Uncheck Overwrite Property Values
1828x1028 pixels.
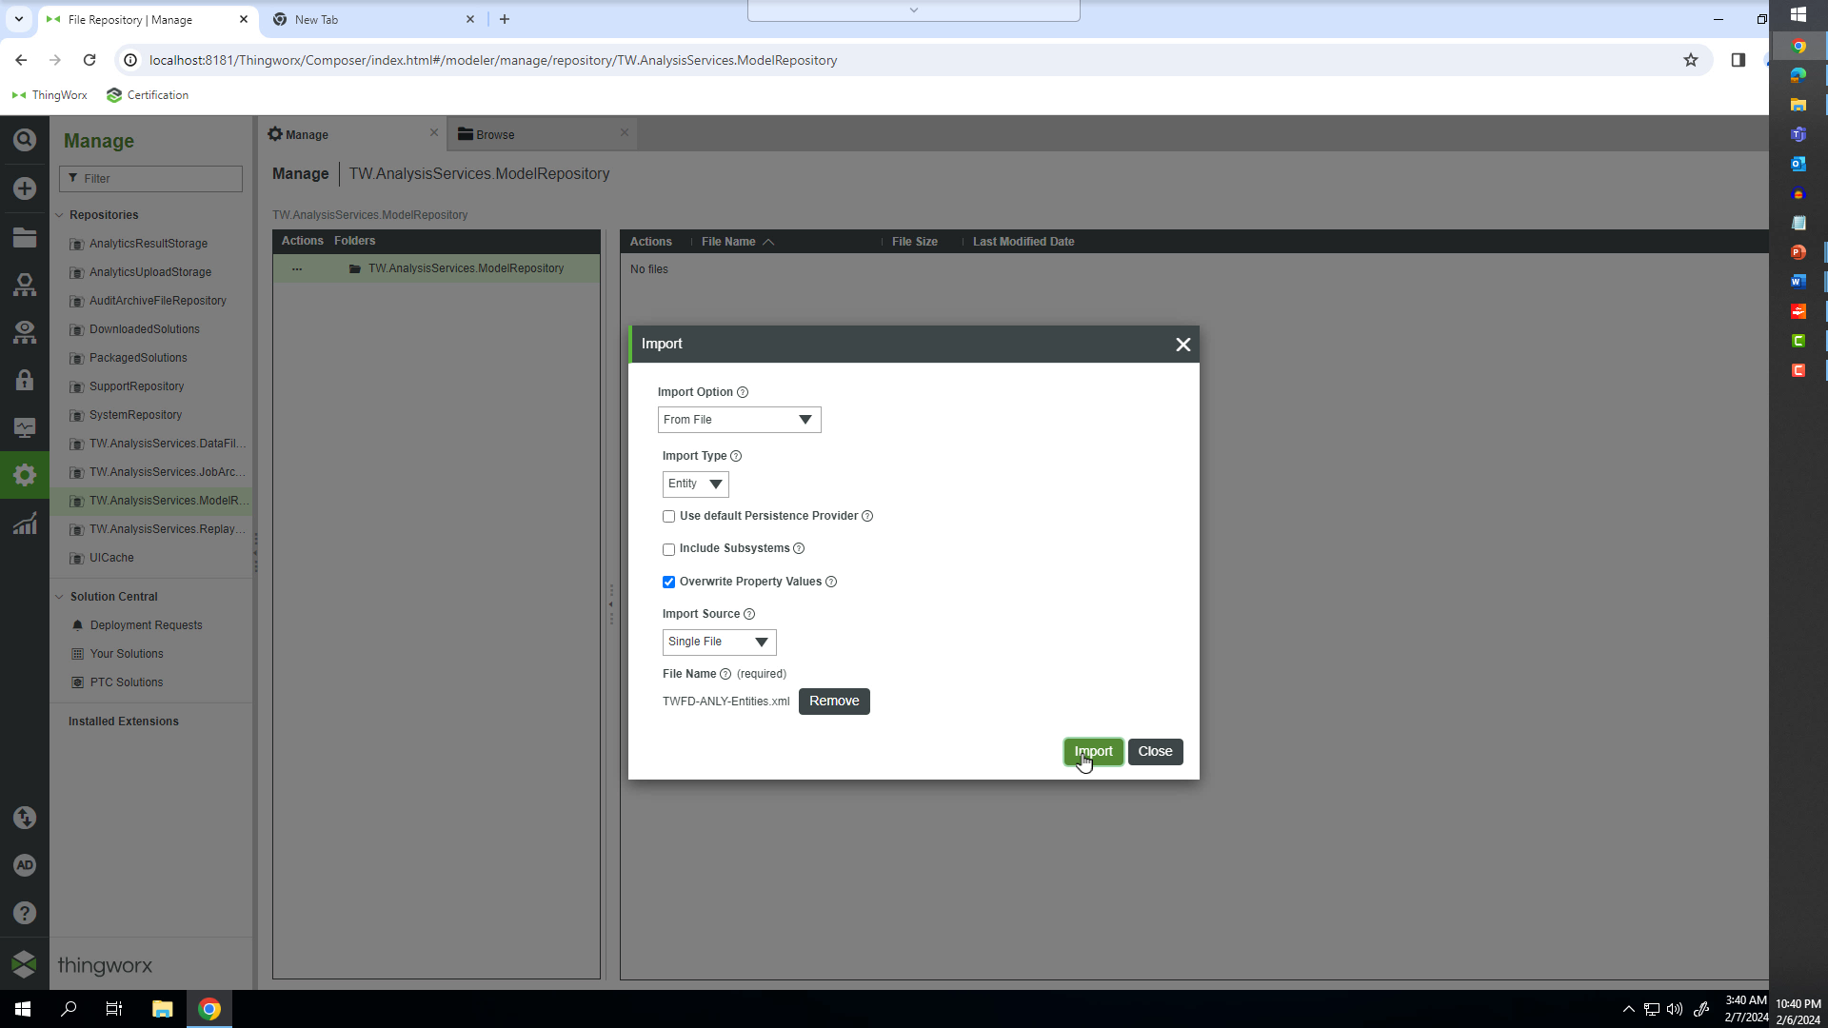tap(669, 582)
